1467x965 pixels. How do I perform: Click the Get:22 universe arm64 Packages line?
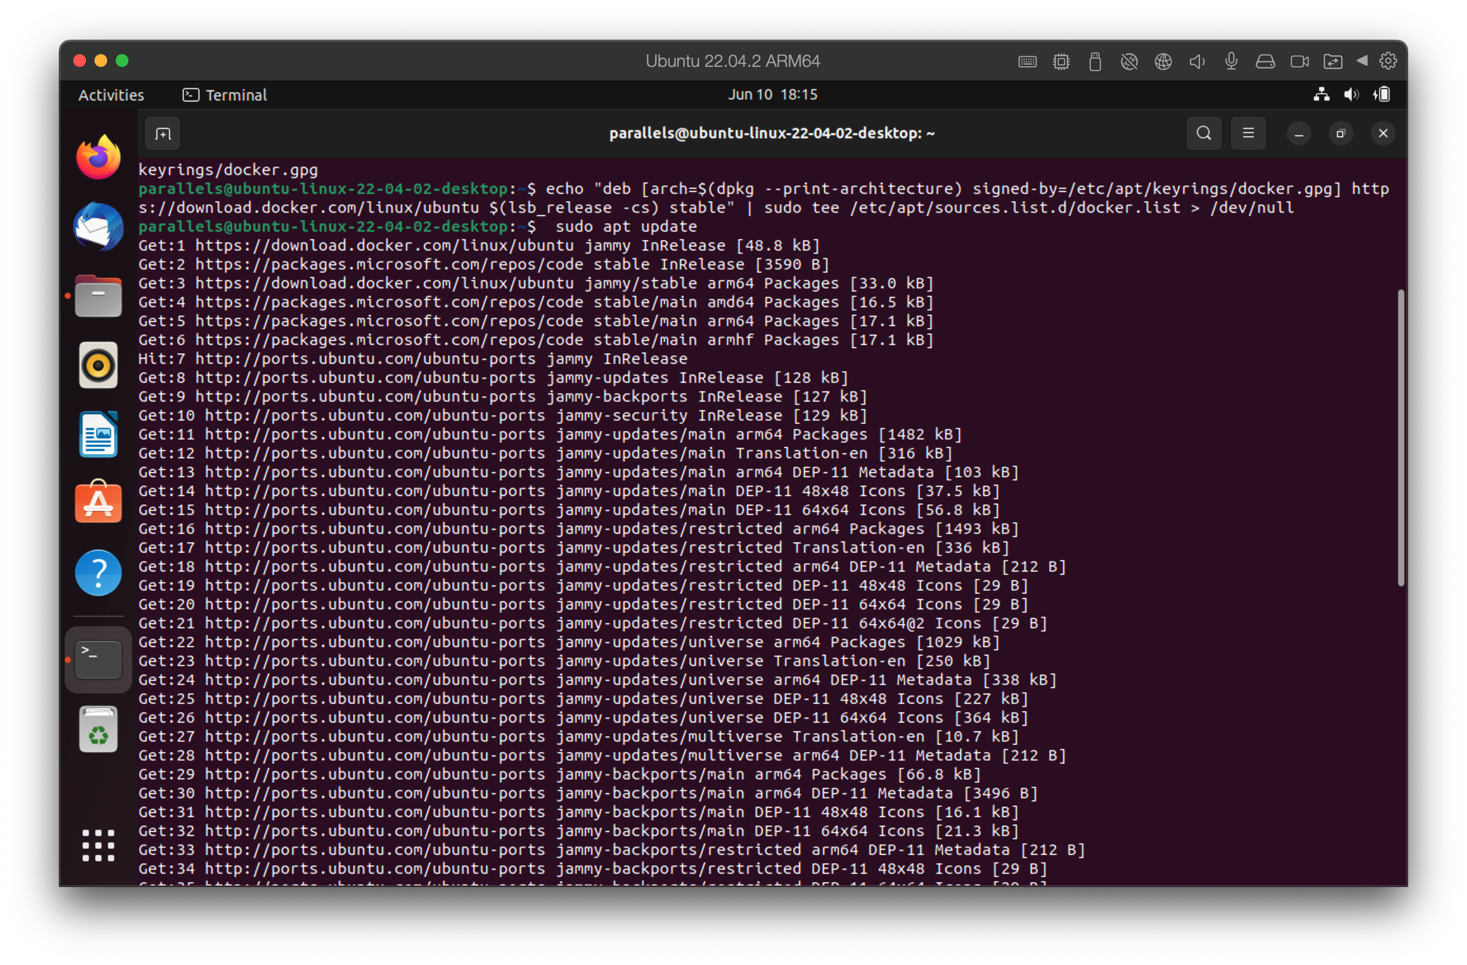tap(569, 642)
